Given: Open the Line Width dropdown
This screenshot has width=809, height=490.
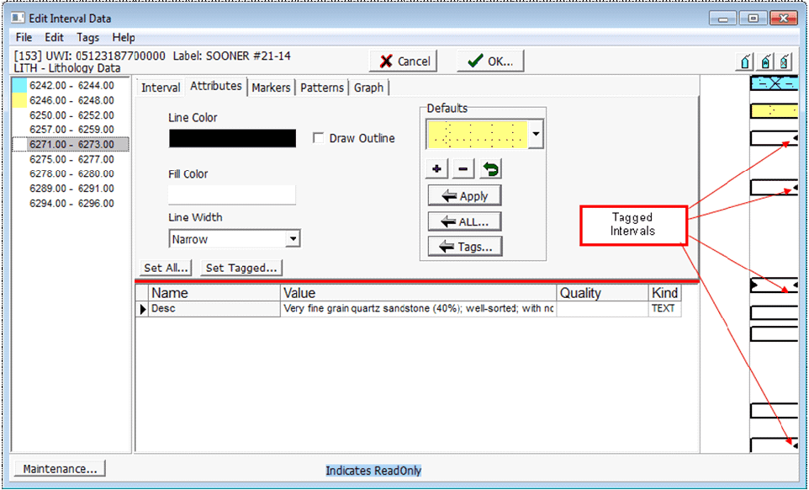Looking at the screenshot, I should click(292, 239).
